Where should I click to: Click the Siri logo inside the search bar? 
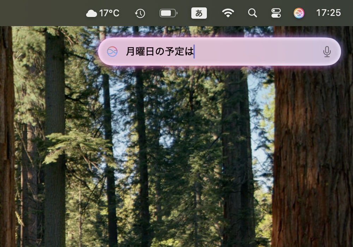(x=112, y=52)
